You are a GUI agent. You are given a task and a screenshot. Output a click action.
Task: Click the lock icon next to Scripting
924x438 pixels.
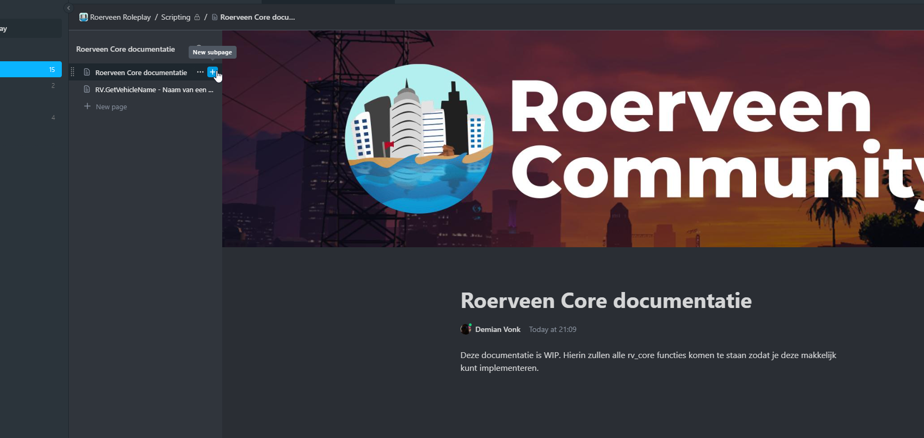[197, 17]
